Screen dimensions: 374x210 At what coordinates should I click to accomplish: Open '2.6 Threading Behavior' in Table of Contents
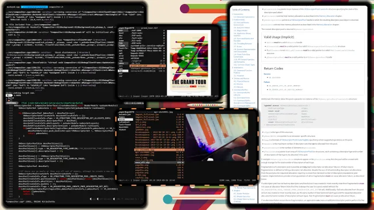(x=243, y=44)
